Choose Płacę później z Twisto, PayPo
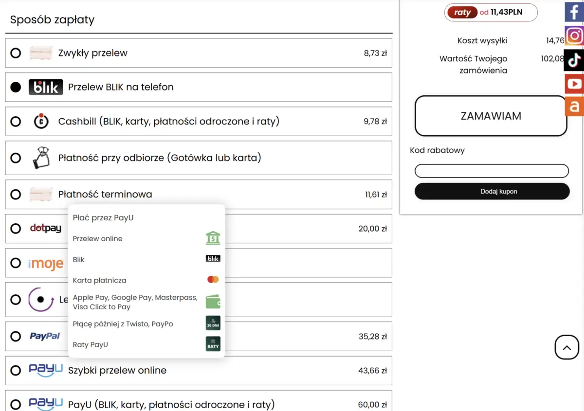584x411 pixels. point(146,323)
